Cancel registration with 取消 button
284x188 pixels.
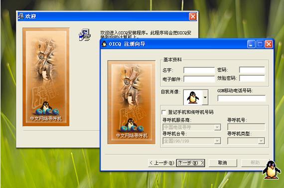point(223,163)
